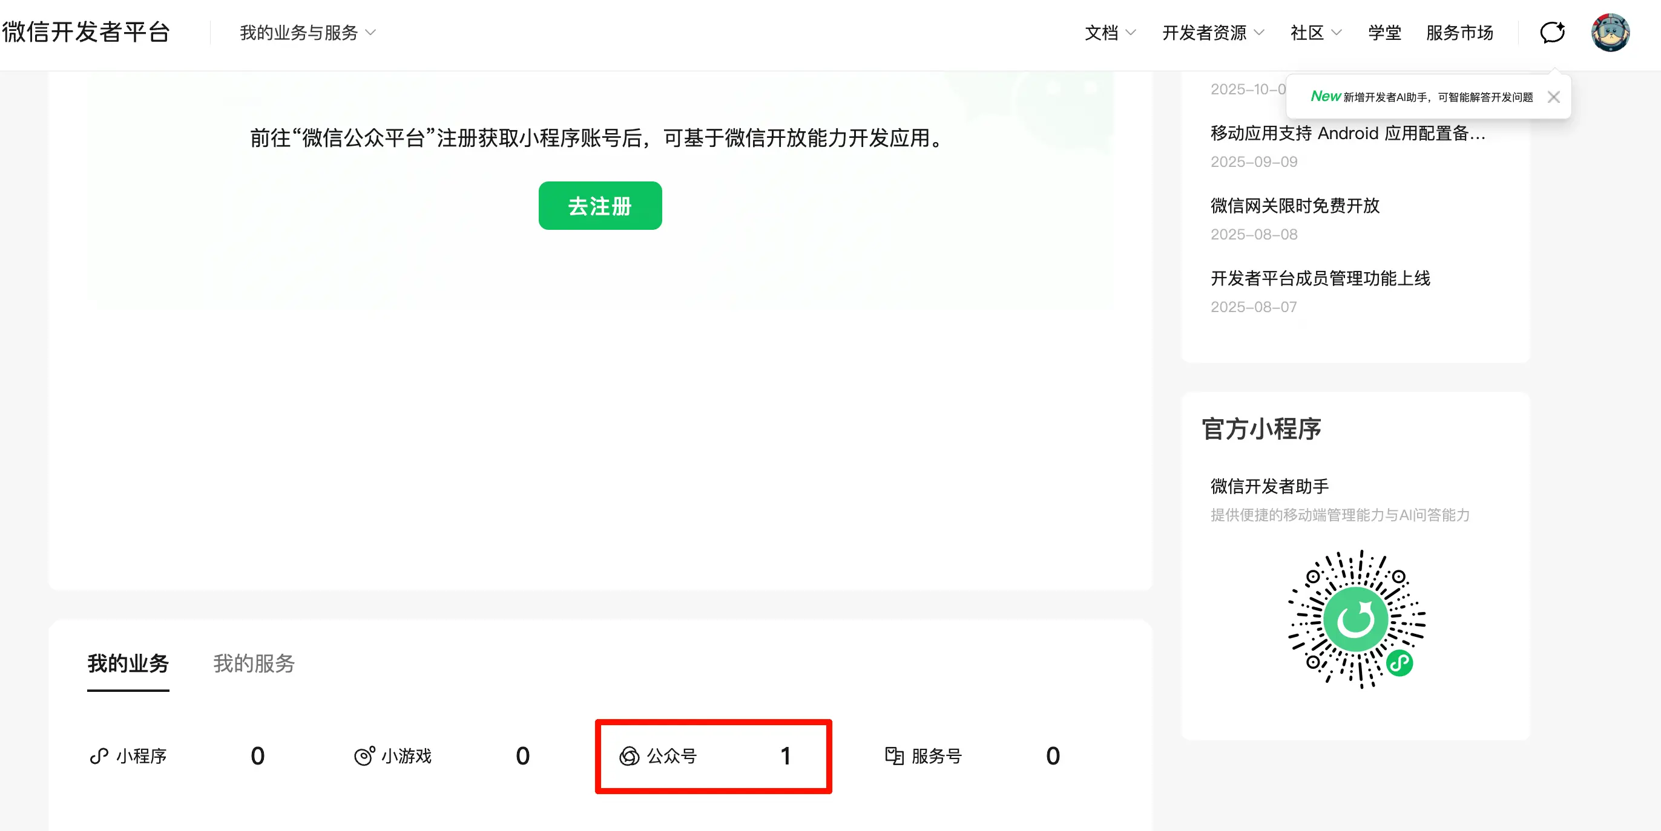The image size is (1661, 831).
Task: Click the user avatar at top right
Action: tap(1610, 32)
